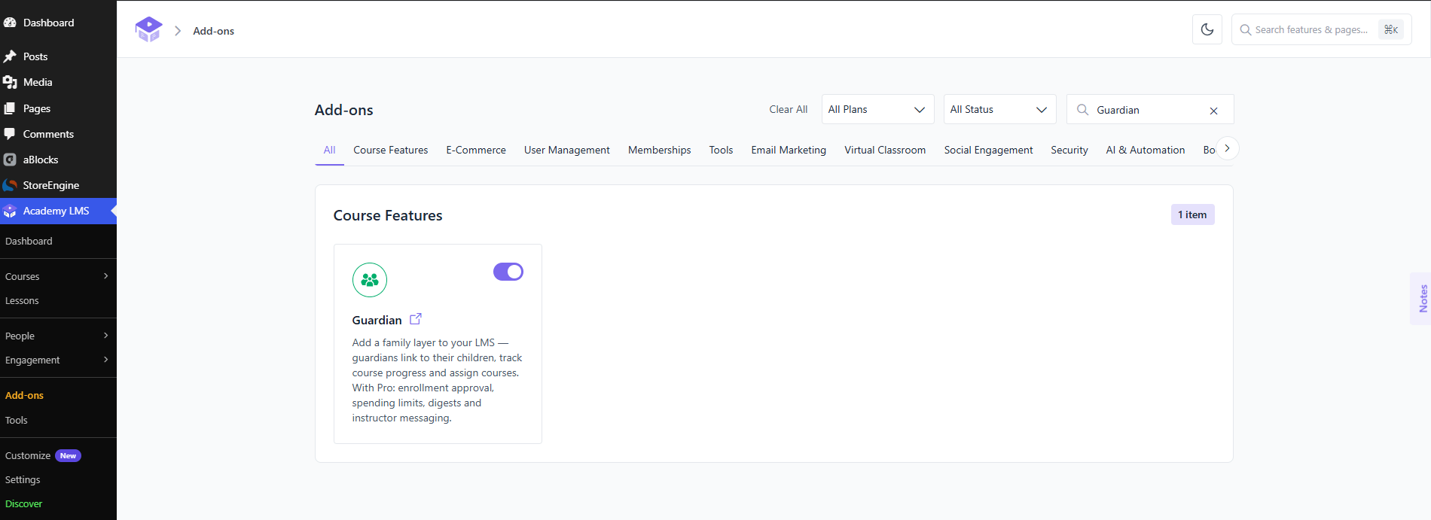Image resolution: width=1431 pixels, height=520 pixels.
Task: Open Customize menu item
Action: click(x=28, y=455)
